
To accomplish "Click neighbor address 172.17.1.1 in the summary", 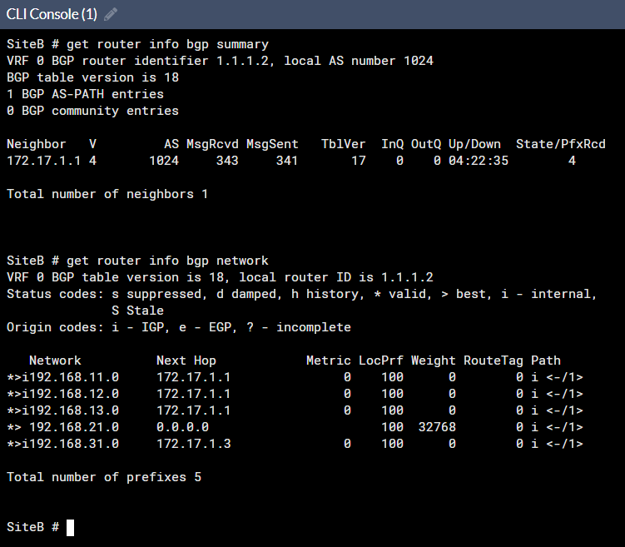I will click(x=44, y=161).
